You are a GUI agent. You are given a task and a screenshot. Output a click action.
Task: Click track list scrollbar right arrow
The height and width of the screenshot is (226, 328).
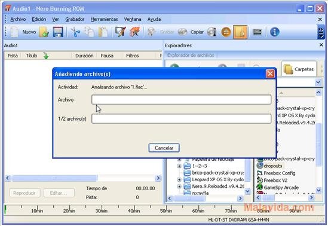pyautogui.click(x=158, y=178)
